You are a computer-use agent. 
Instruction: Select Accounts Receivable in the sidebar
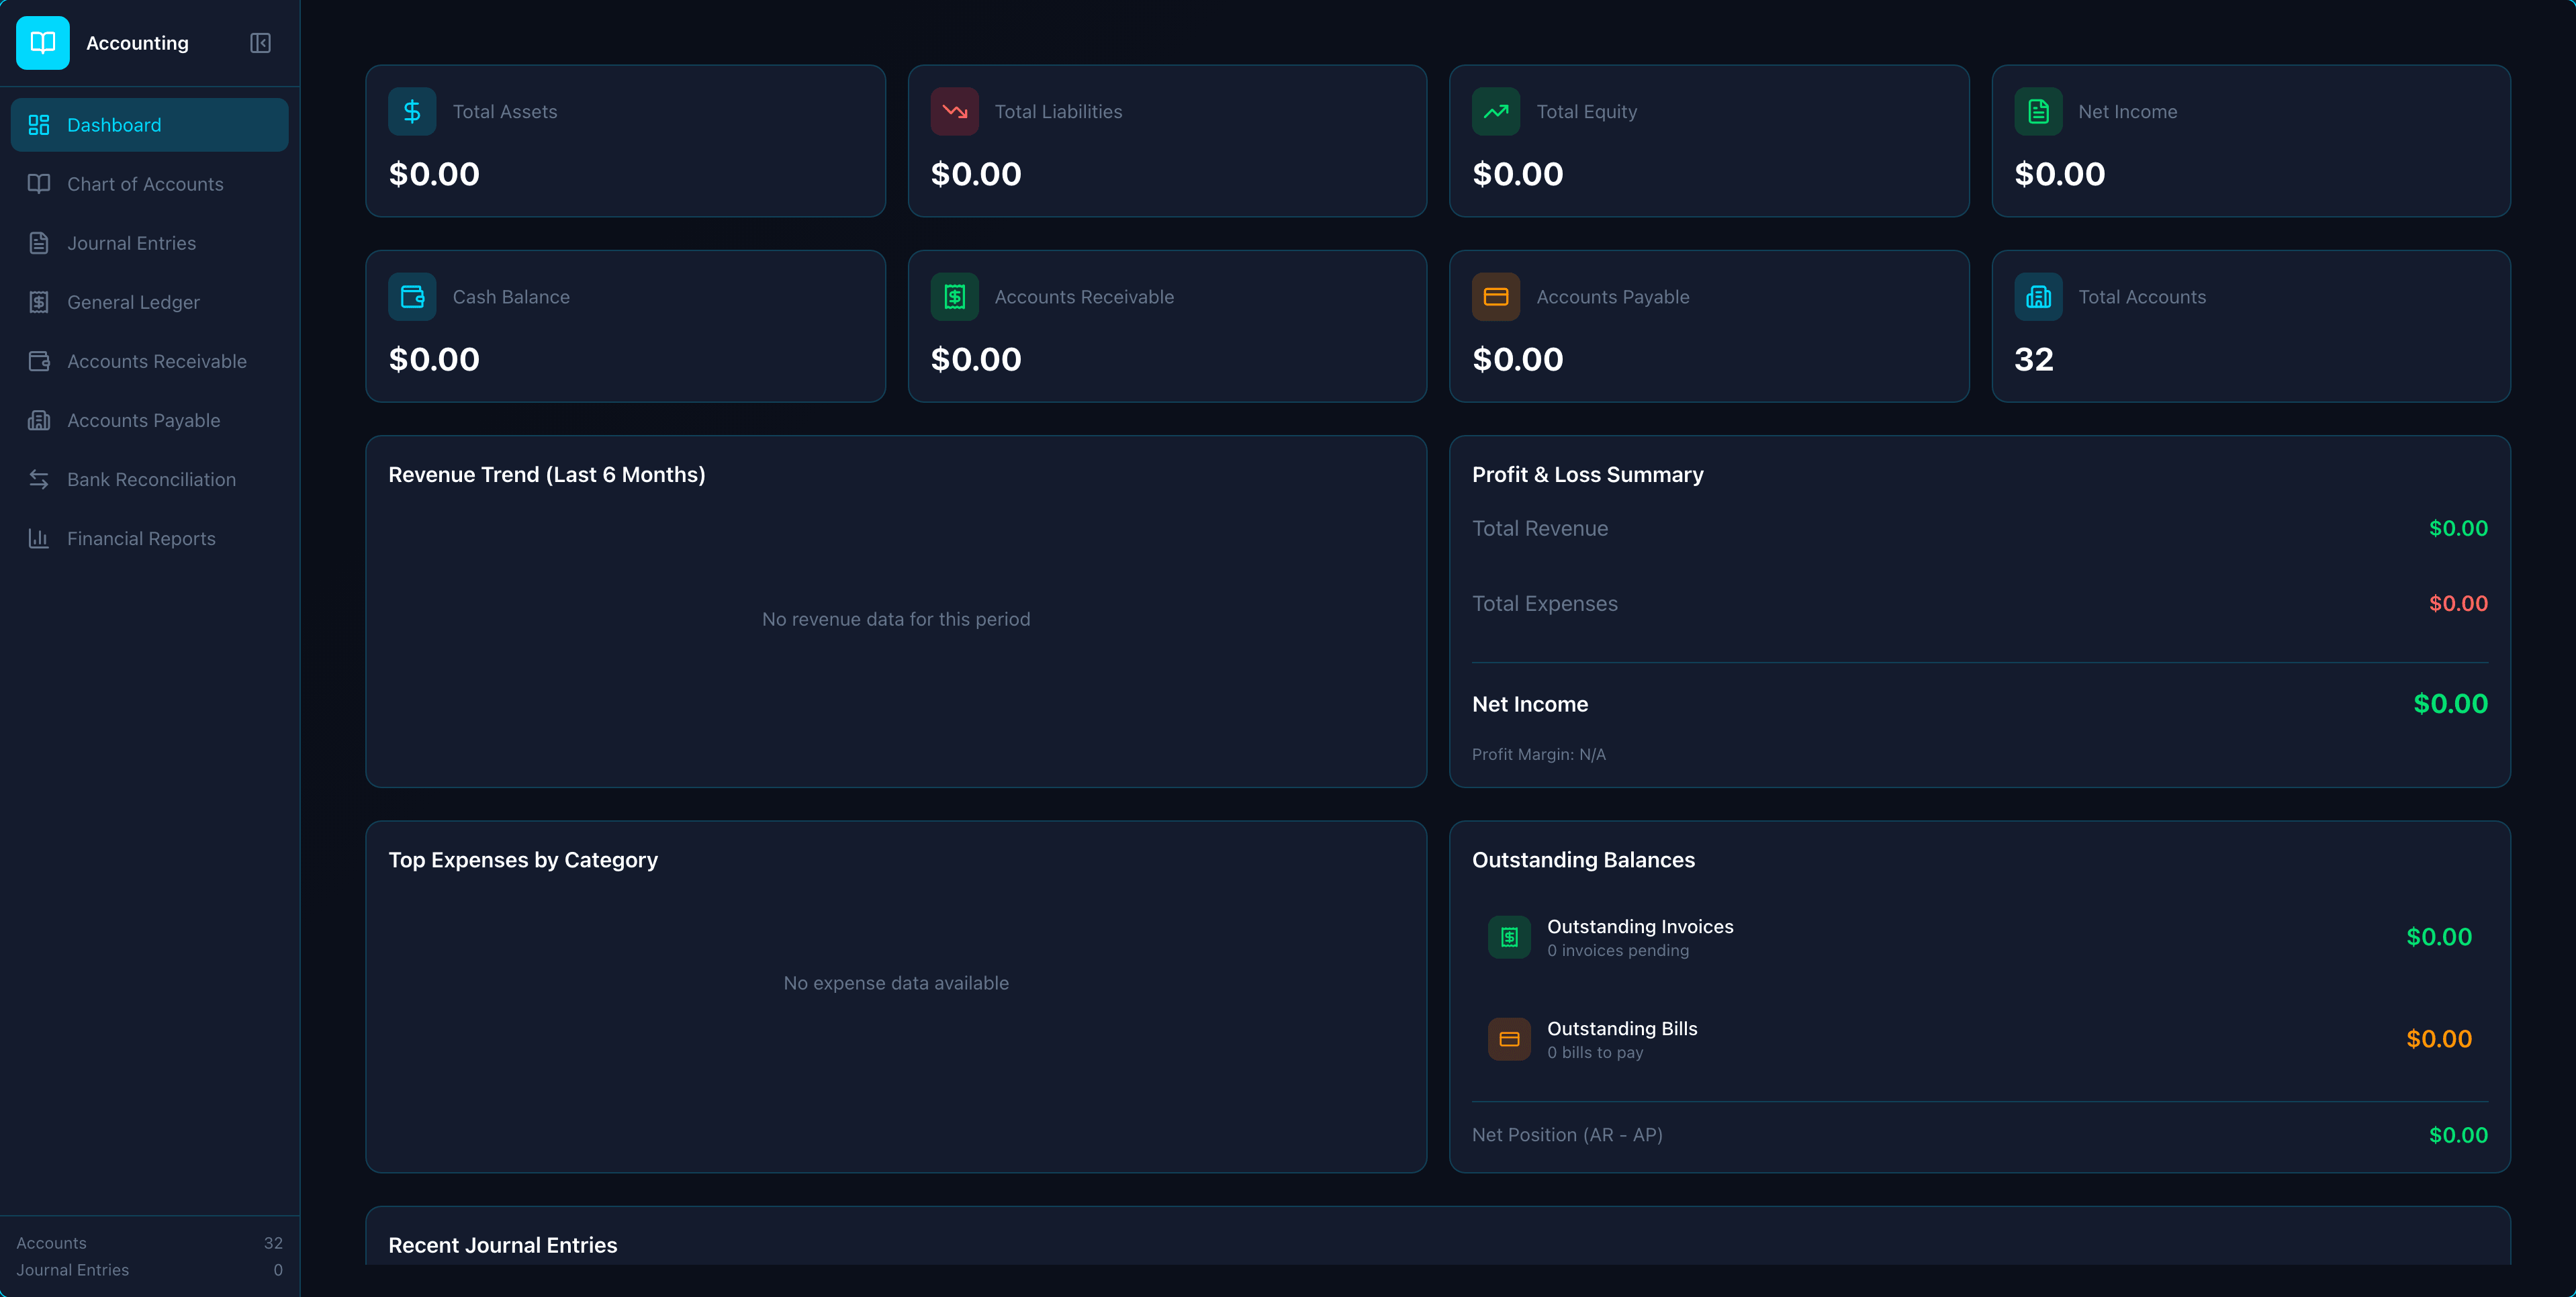pyautogui.click(x=156, y=361)
